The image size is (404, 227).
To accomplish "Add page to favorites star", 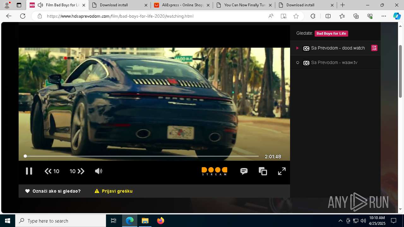I will pos(296,16).
